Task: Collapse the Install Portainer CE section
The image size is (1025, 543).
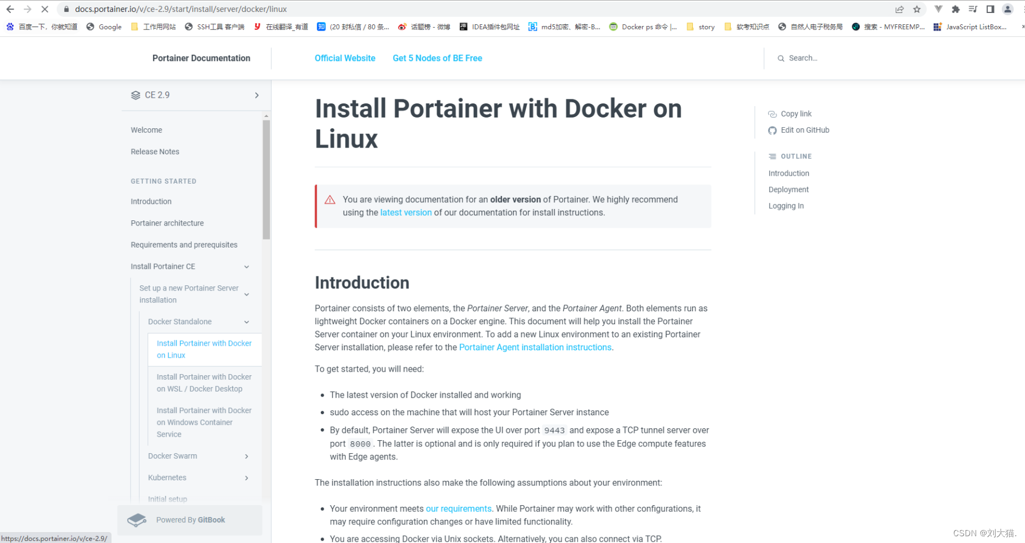Action: pyautogui.click(x=247, y=267)
